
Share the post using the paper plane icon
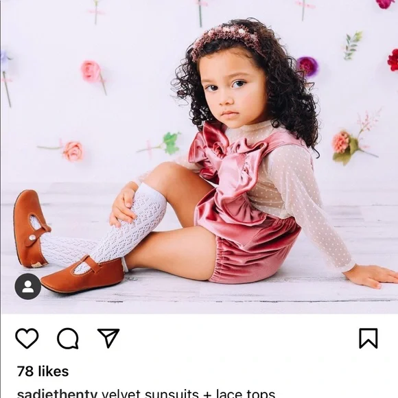pos(108,338)
